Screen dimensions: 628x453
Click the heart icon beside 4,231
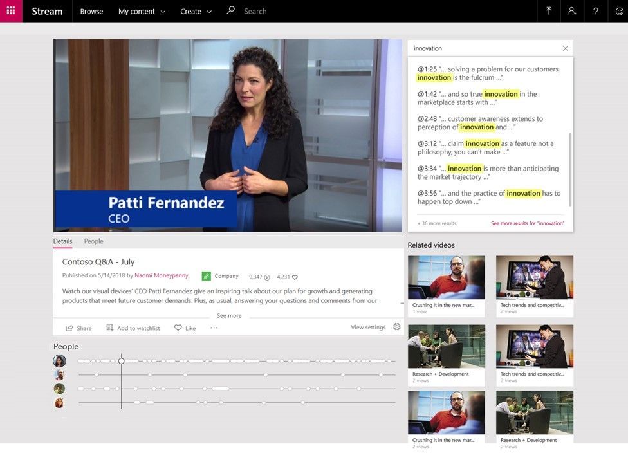pyautogui.click(x=295, y=277)
